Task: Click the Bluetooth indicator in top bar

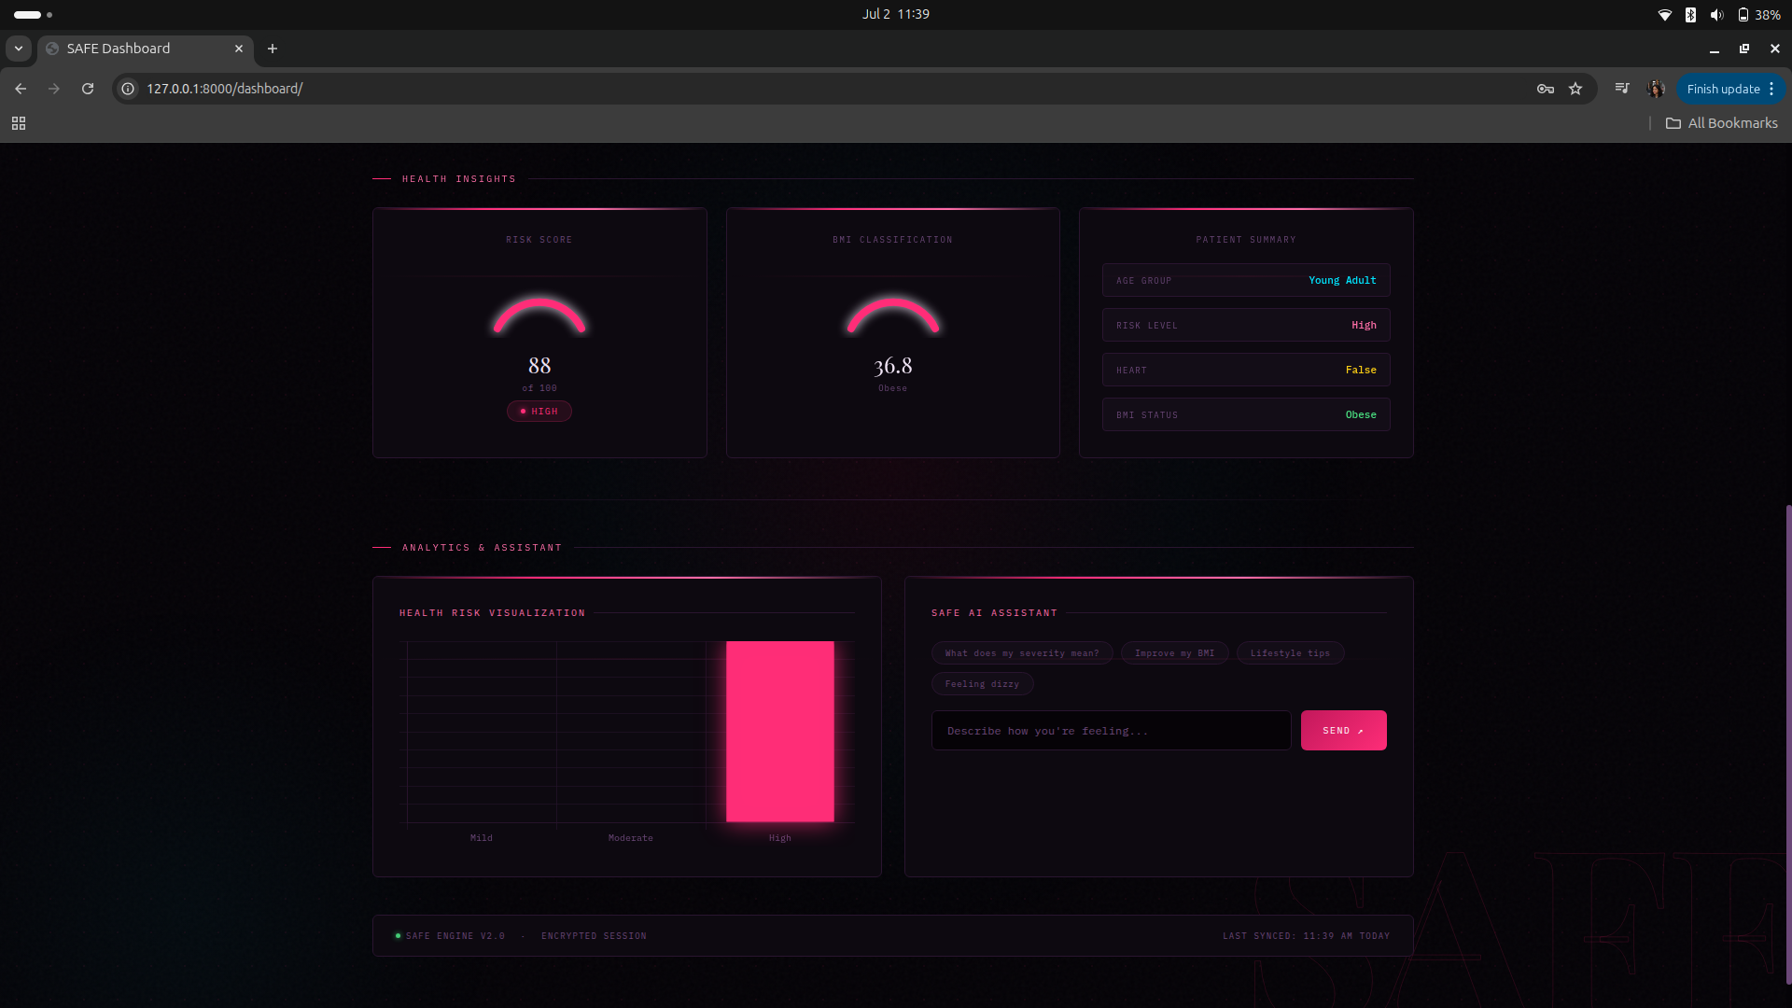Action: 1690,14
